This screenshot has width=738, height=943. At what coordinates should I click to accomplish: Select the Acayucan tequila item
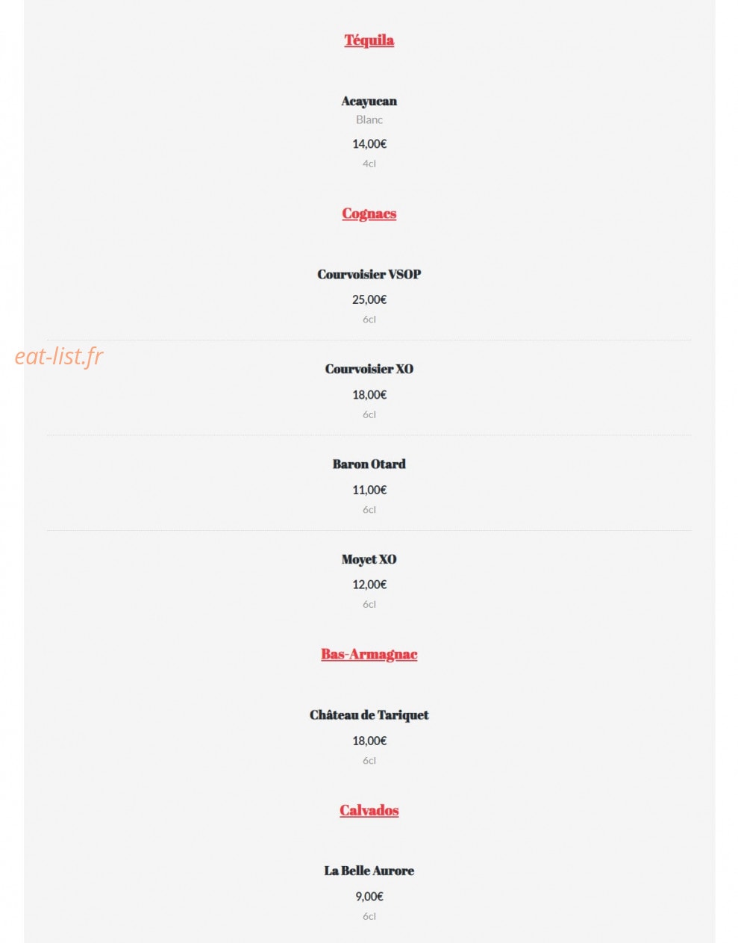(369, 101)
